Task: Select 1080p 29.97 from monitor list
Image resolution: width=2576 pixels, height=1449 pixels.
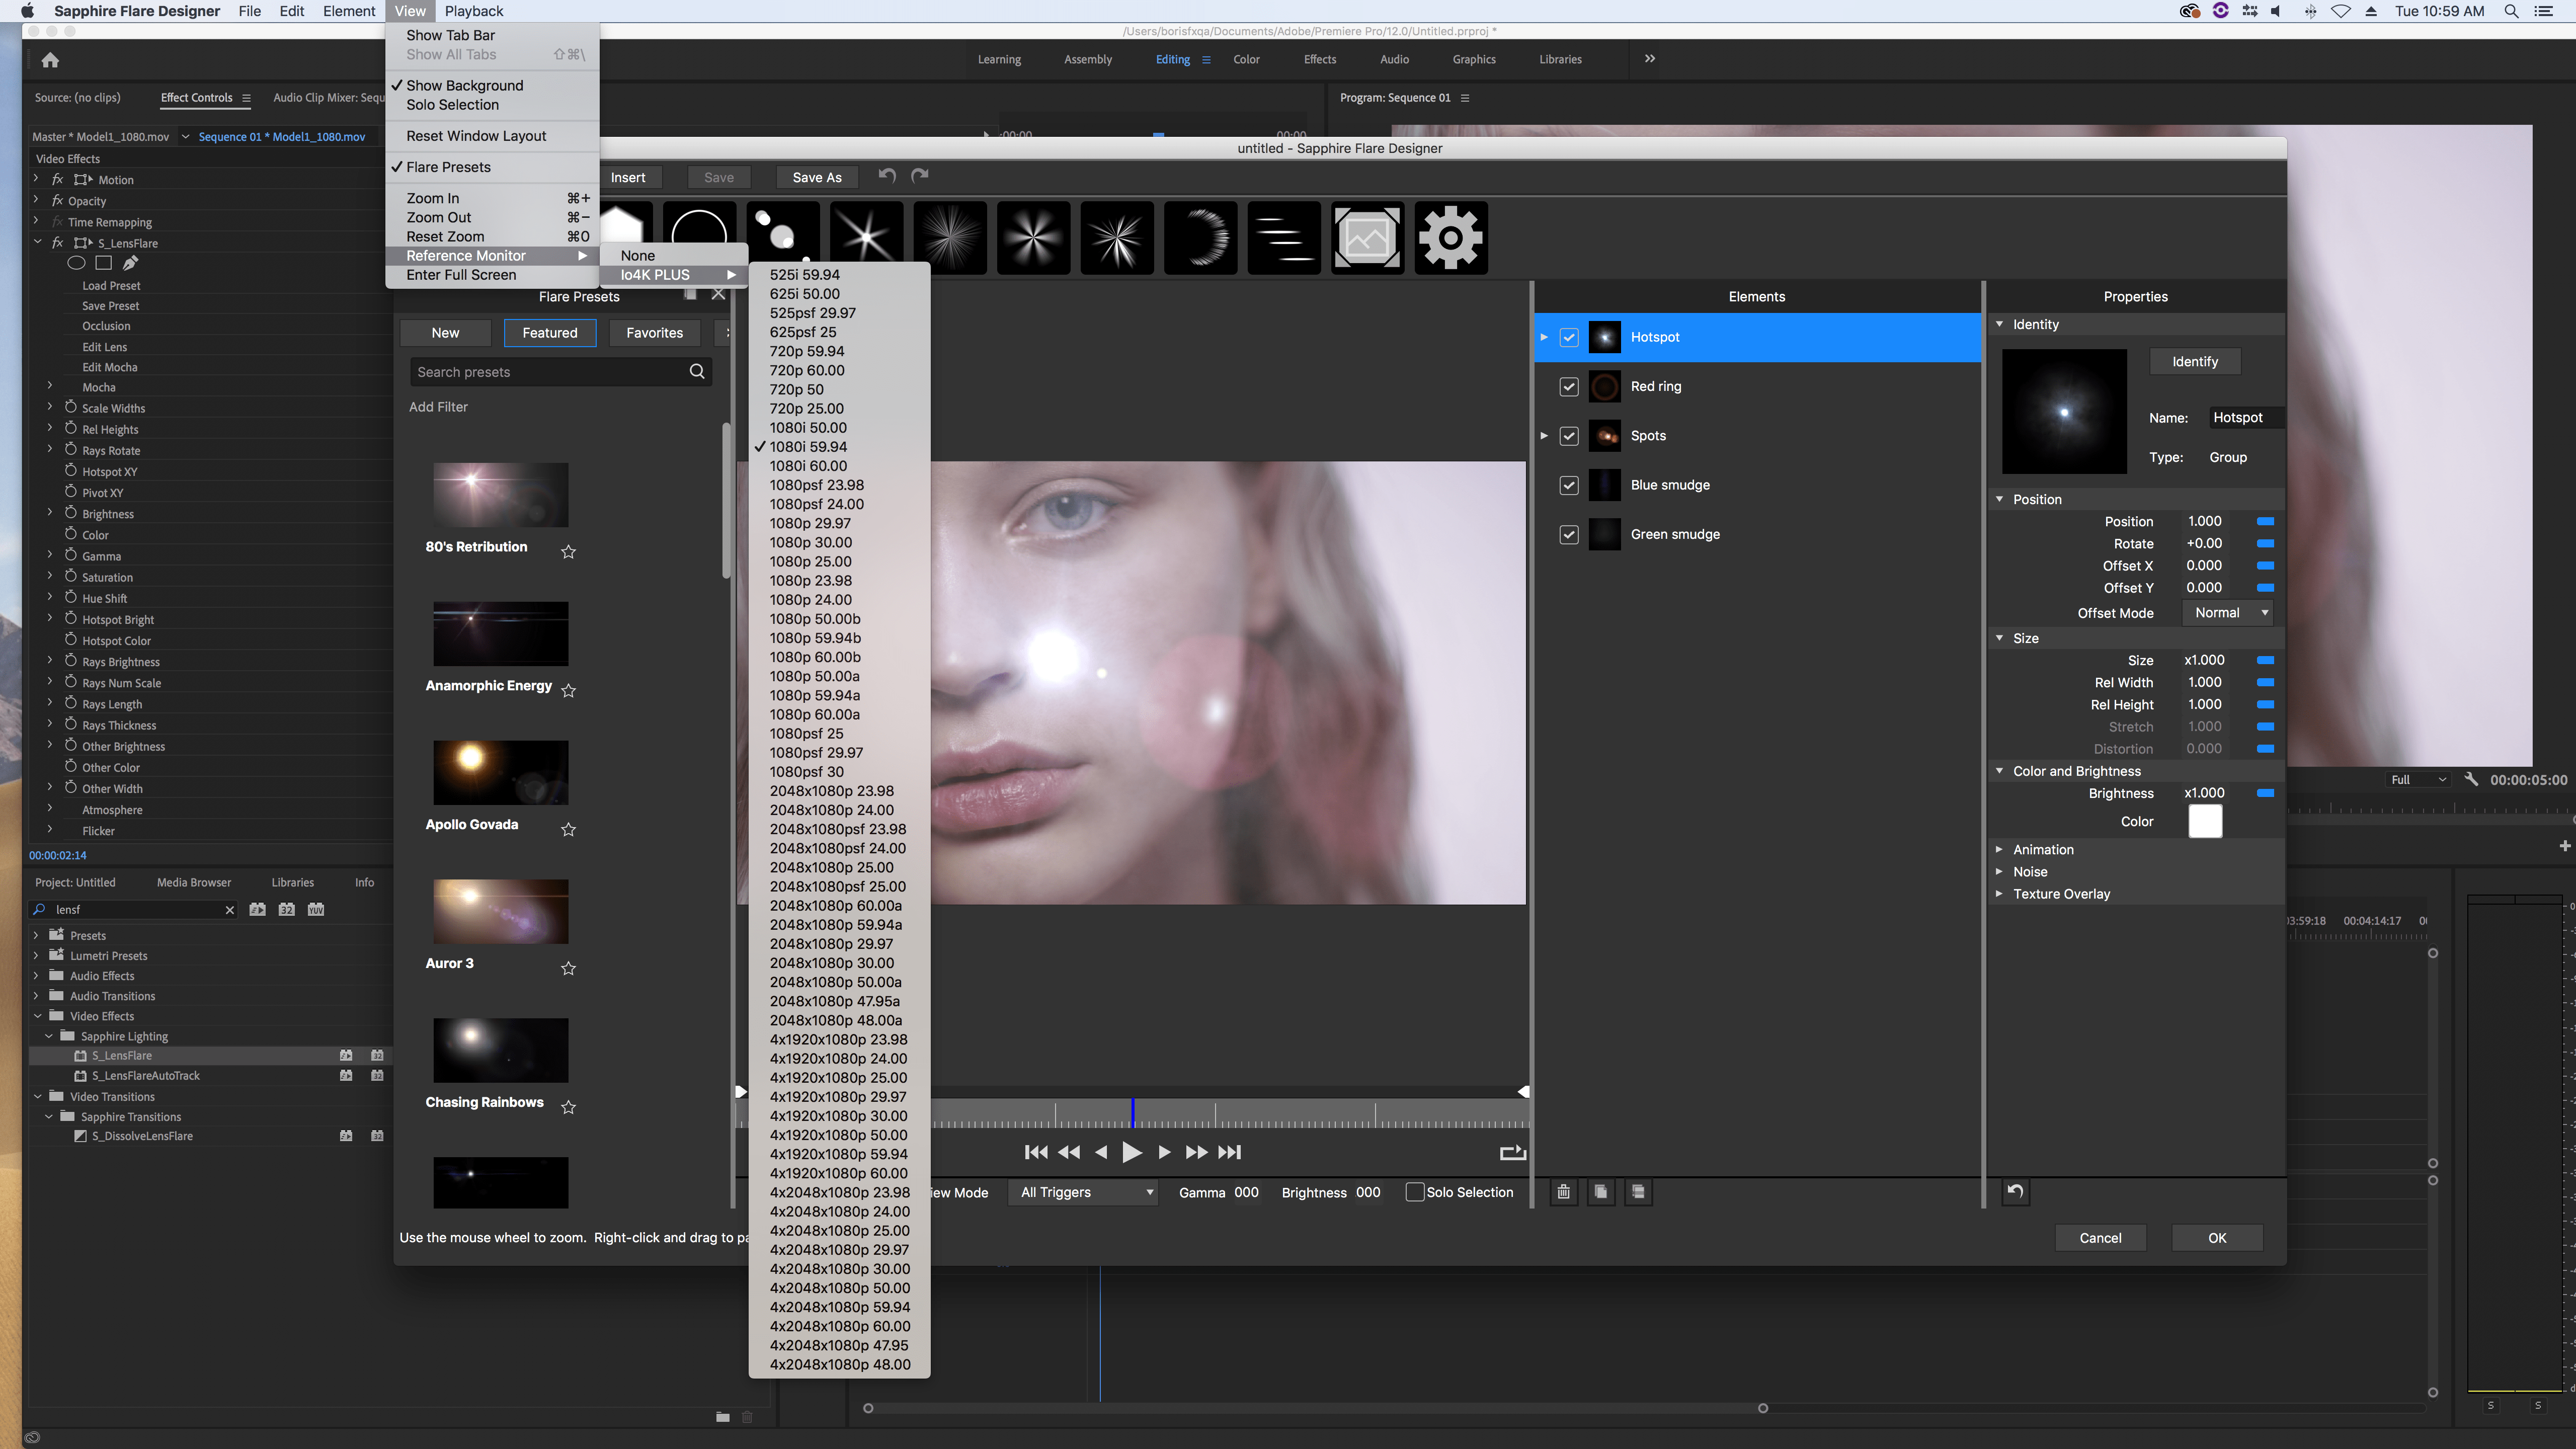Action: coord(810,523)
